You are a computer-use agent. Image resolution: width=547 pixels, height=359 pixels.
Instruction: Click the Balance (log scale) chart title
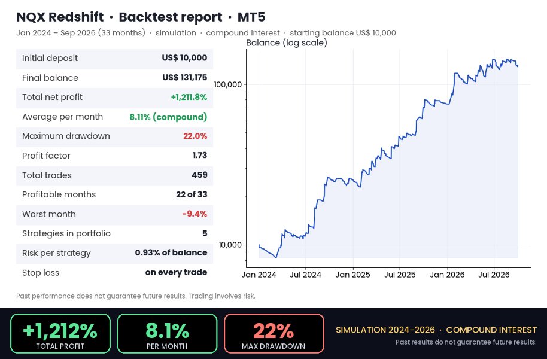click(287, 43)
